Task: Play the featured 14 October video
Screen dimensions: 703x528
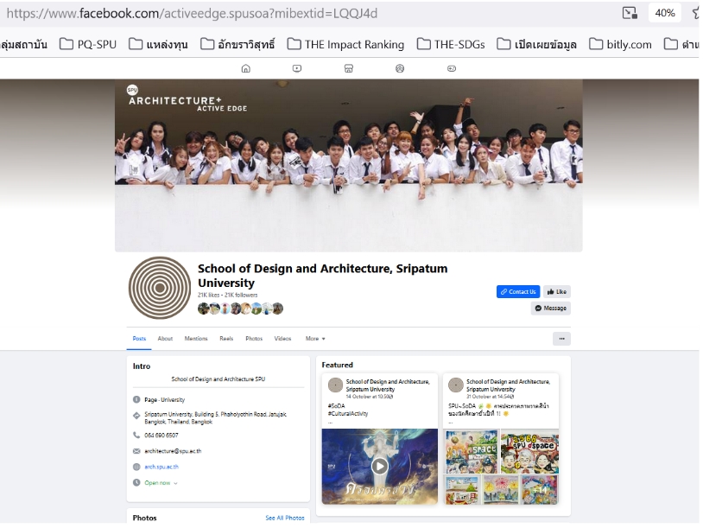Action: point(380,466)
